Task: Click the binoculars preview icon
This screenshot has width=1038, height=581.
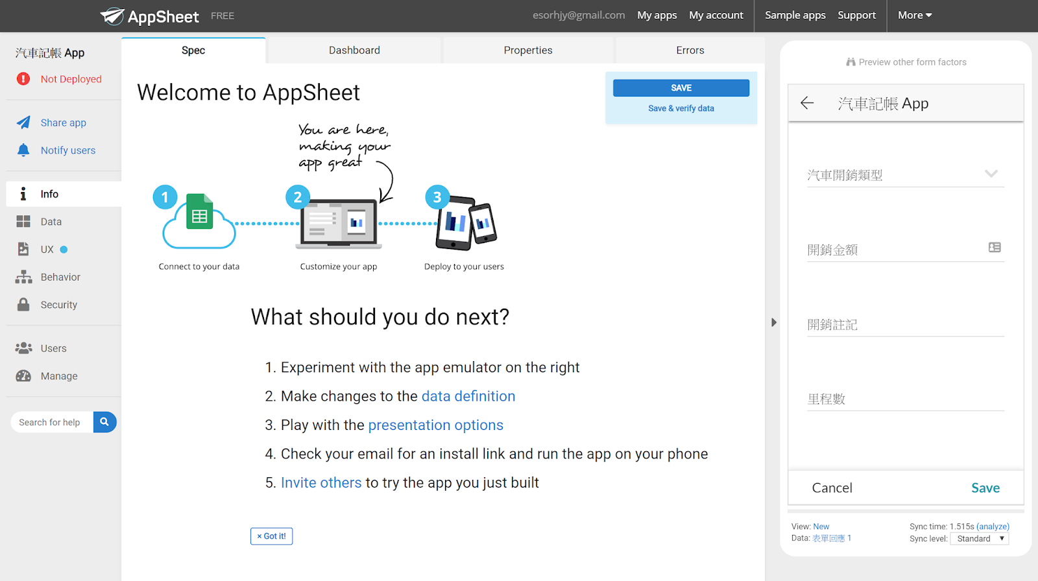Action: 851,62
